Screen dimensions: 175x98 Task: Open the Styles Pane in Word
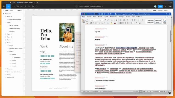pos(165,21)
